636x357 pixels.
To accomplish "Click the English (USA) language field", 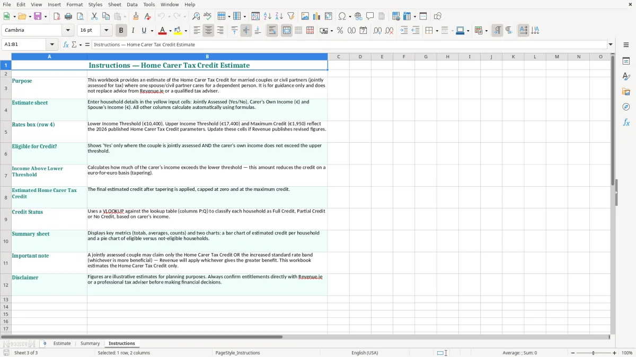I will point(365,353).
